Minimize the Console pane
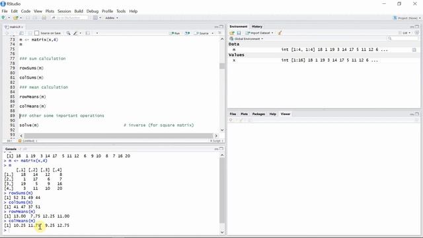 216,149
